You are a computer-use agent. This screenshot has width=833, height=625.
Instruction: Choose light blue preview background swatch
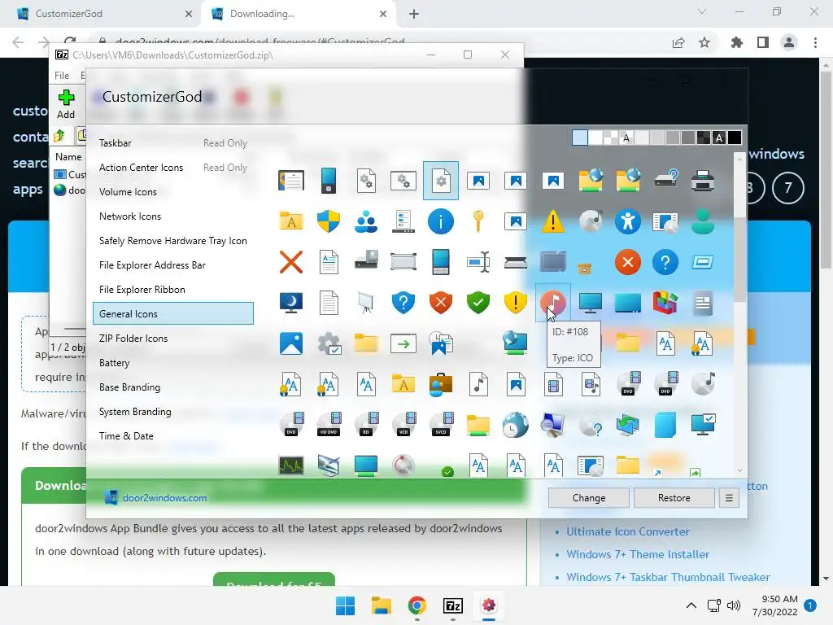click(579, 138)
